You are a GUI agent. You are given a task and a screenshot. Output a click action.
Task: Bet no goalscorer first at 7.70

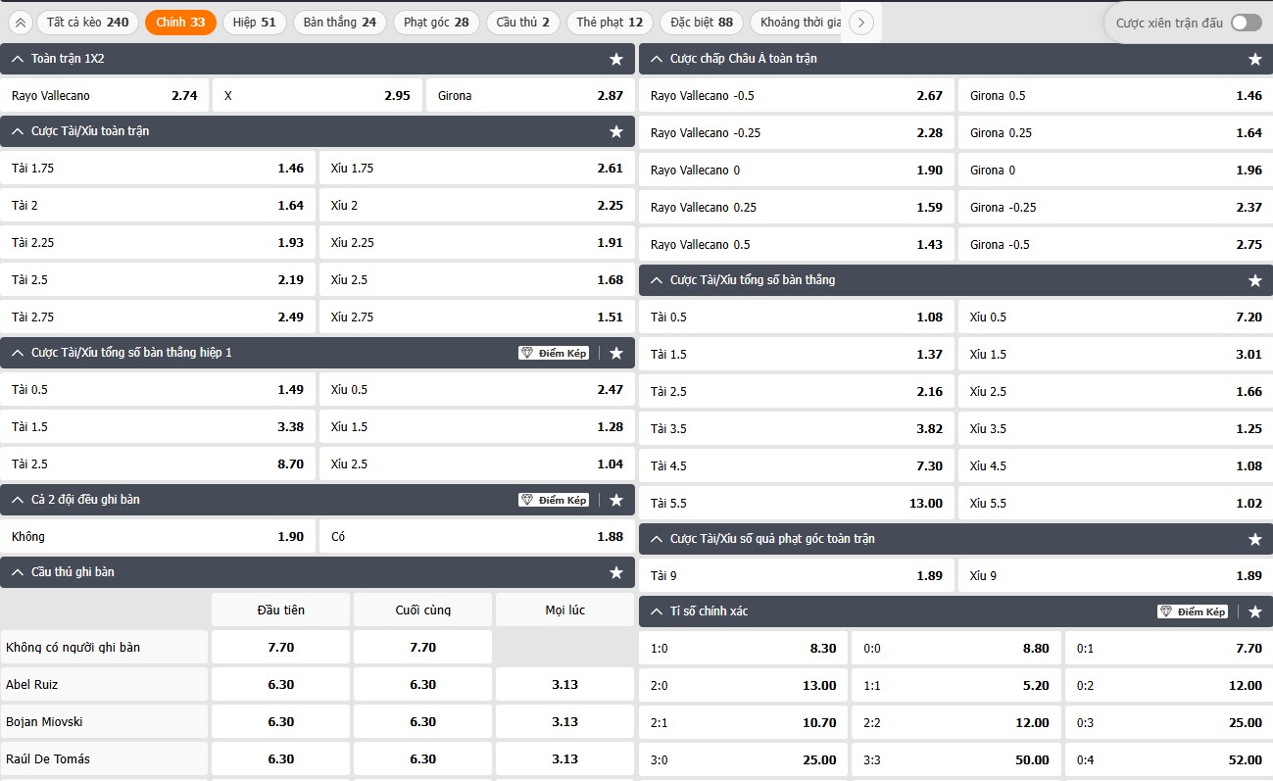280,648
